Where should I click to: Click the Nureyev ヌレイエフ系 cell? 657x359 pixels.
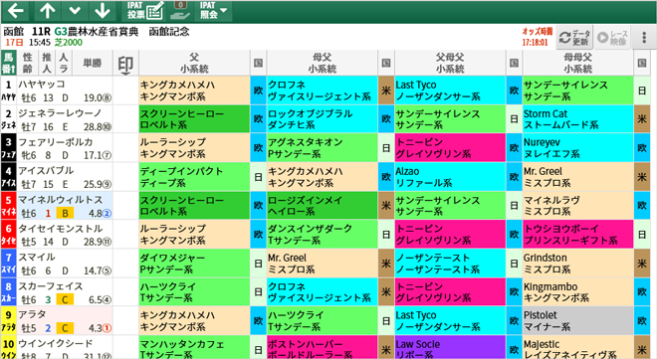(577, 148)
